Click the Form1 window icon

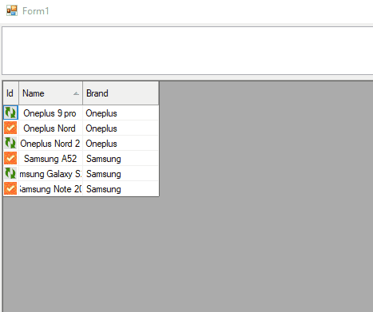[x=12, y=11]
